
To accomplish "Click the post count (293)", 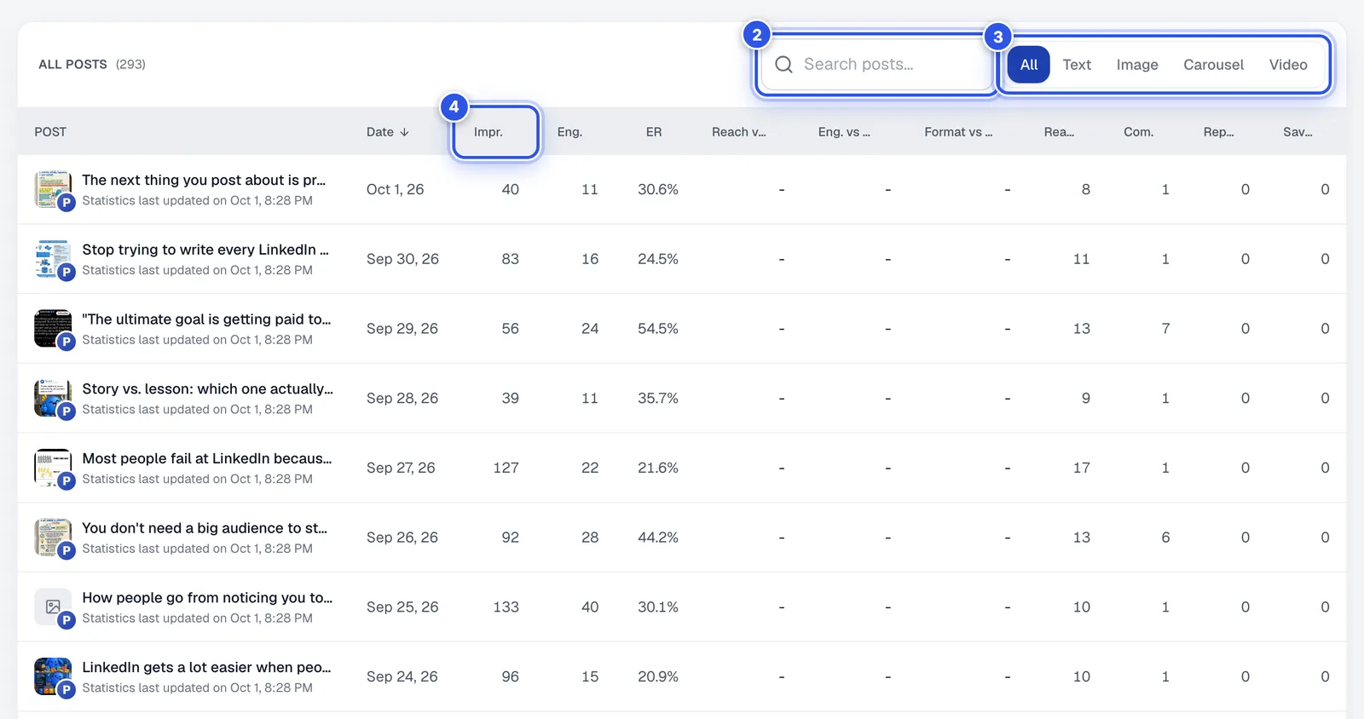I will point(130,65).
